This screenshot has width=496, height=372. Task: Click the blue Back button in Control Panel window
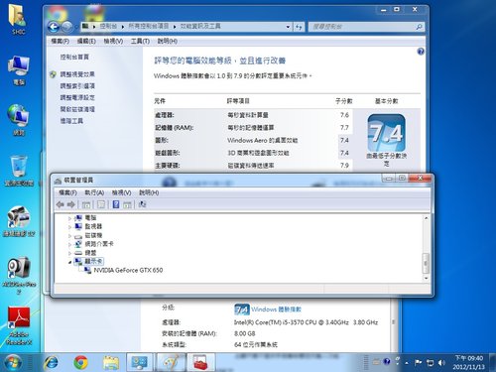(x=54, y=27)
